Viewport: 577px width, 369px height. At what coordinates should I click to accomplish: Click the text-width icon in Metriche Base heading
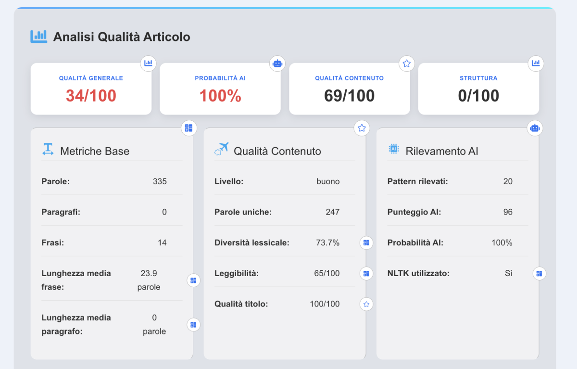point(48,150)
